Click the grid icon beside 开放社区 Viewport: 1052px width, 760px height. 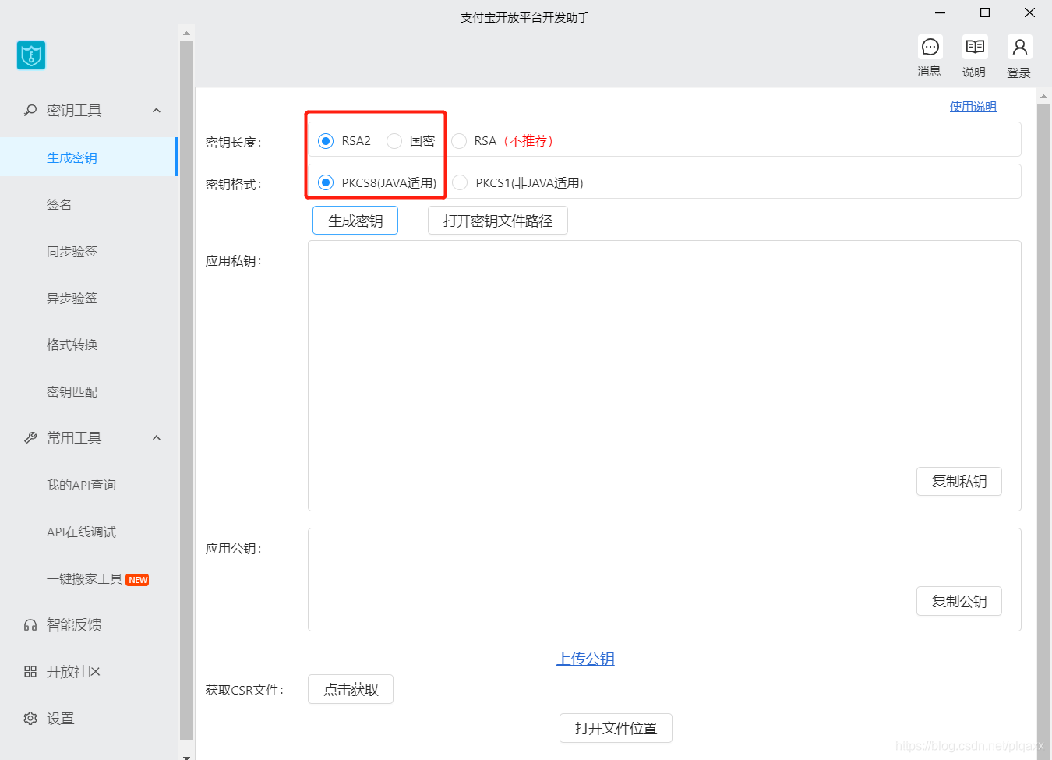(30, 672)
